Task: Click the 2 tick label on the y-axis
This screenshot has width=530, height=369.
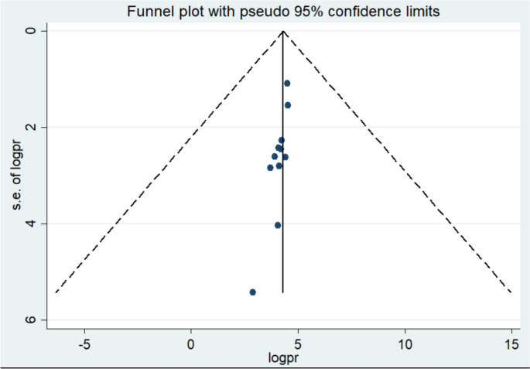Action: pyautogui.click(x=31, y=127)
